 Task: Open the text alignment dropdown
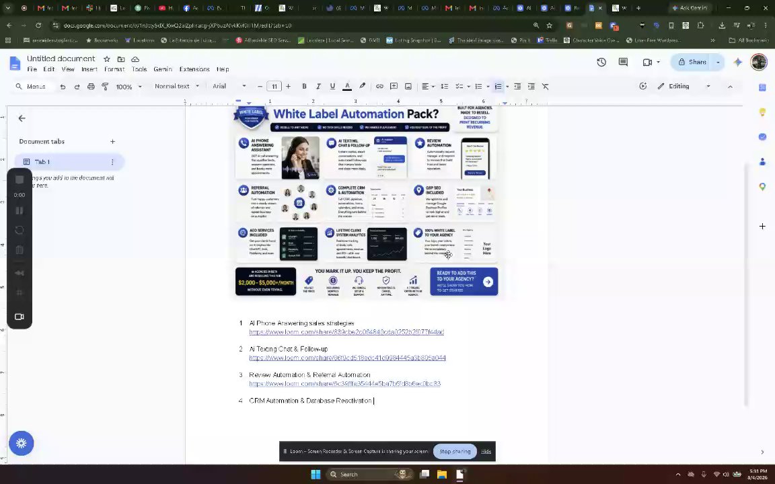[x=428, y=87]
